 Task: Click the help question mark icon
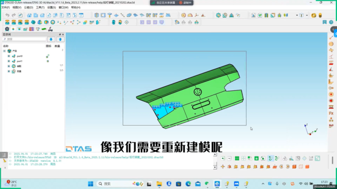pyautogui.click(x=331, y=22)
